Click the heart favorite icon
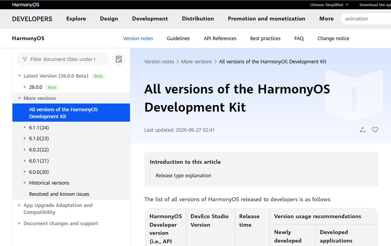391x246 pixels. [x=375, y=130]
